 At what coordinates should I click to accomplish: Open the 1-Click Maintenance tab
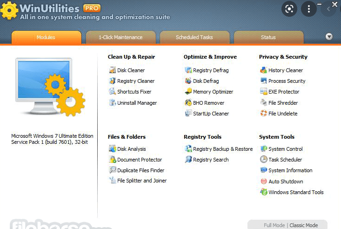click(120, 37)
